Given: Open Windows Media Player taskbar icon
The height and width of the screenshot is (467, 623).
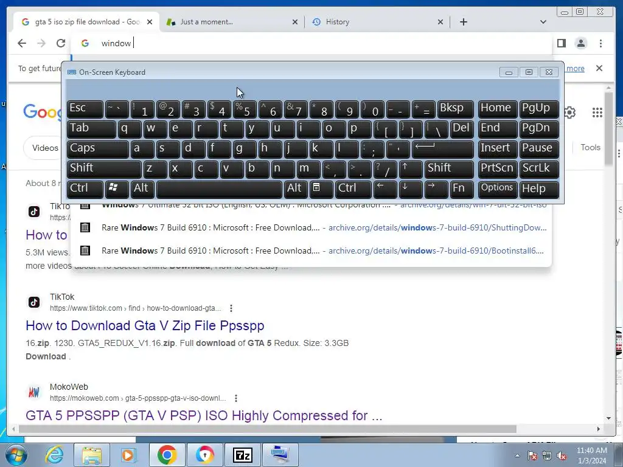Looking at the screenshot, I should (128, 455).
